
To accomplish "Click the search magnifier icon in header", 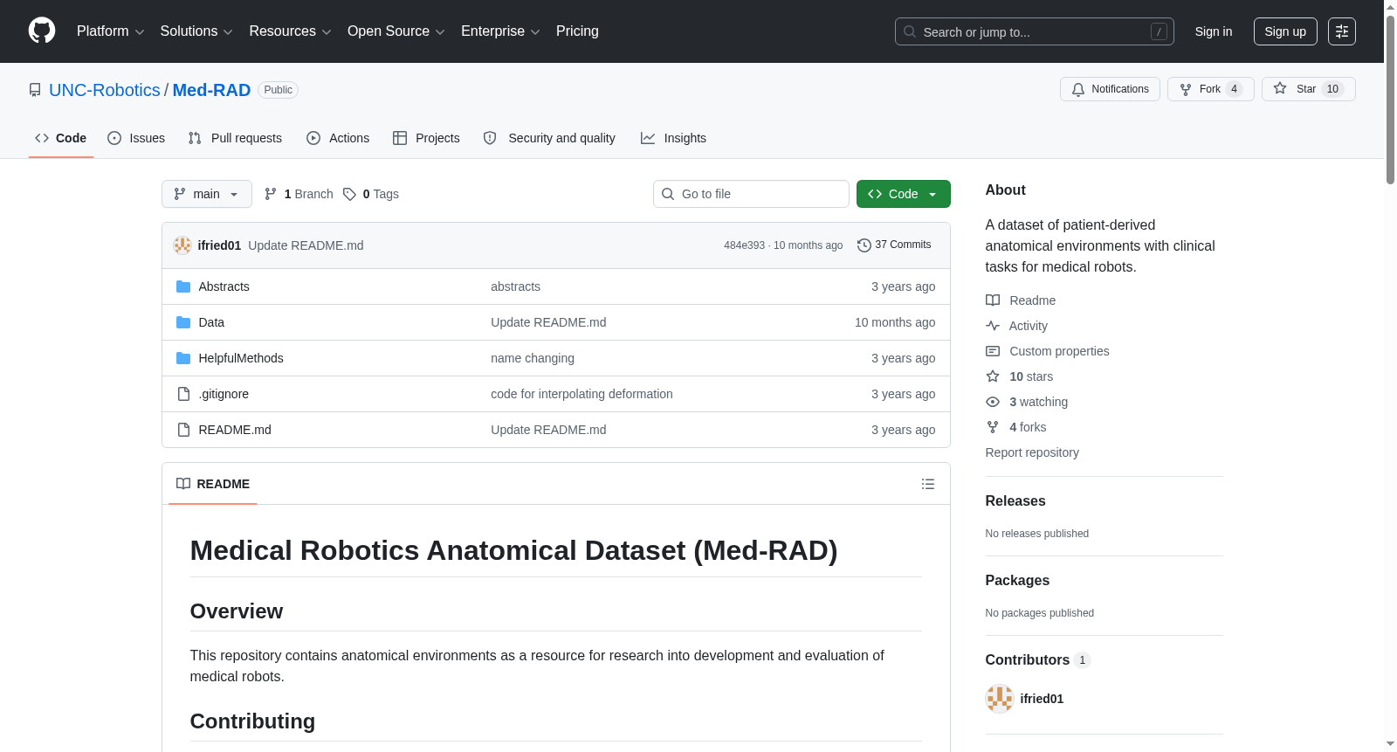I will [910, 31].
